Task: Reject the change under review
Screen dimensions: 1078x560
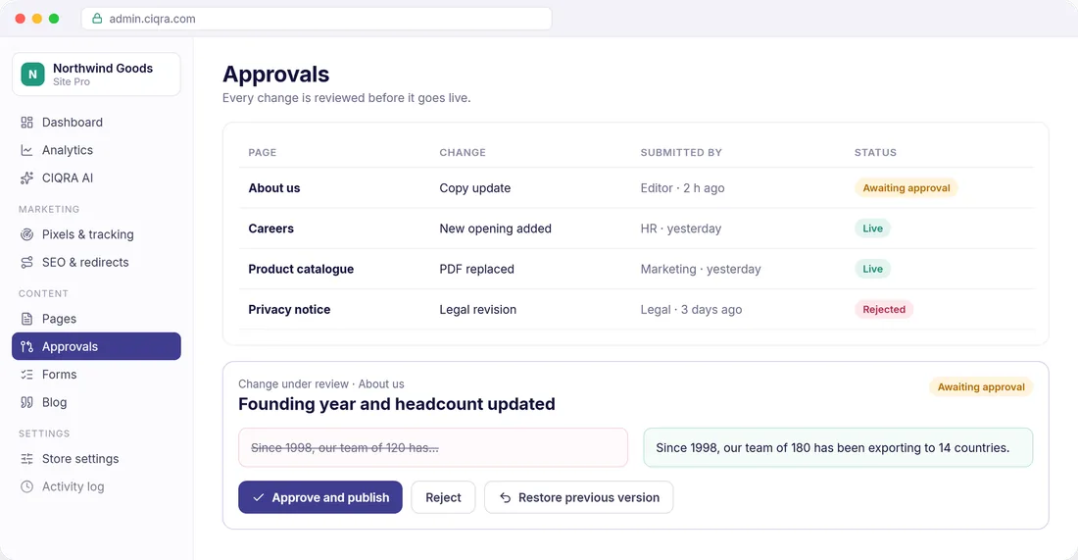Action: 443,497
